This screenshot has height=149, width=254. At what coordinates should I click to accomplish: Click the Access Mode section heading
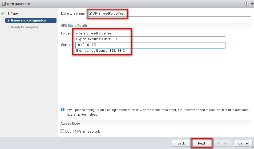[x=70, y=123]
